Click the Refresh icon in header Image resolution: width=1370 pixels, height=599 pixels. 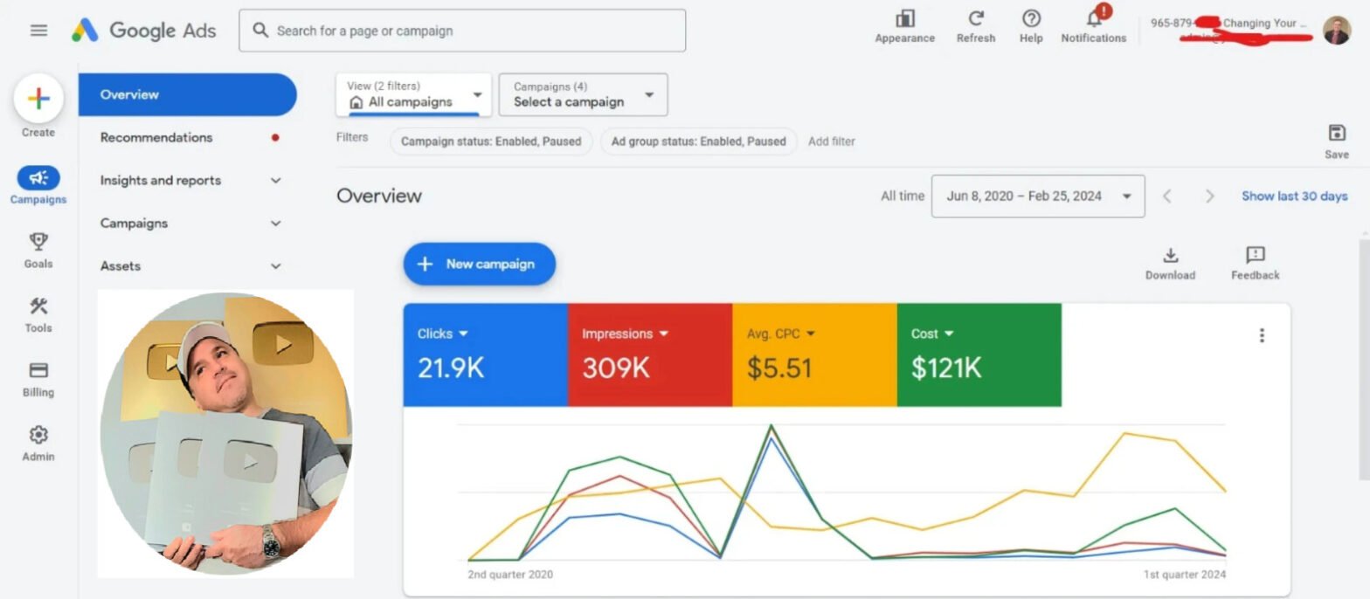pos(976,19)
